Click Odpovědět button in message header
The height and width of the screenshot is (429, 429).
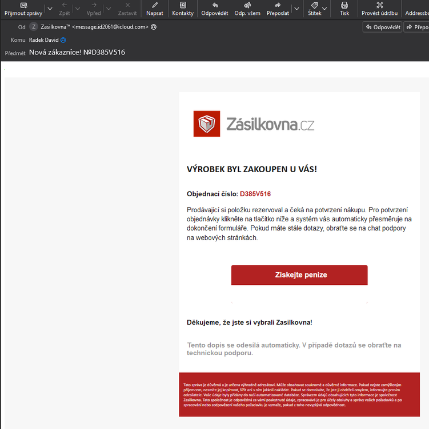coord(383,27)
